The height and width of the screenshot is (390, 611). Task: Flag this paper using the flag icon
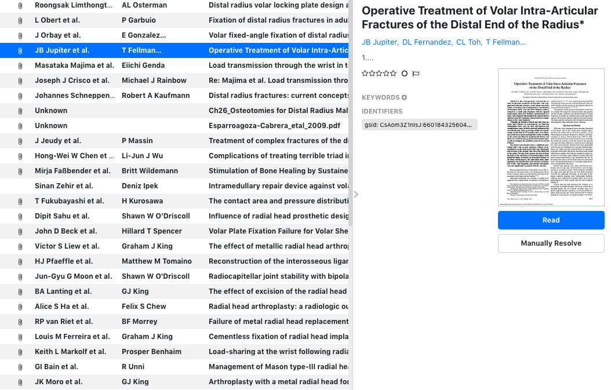point(416,73)
